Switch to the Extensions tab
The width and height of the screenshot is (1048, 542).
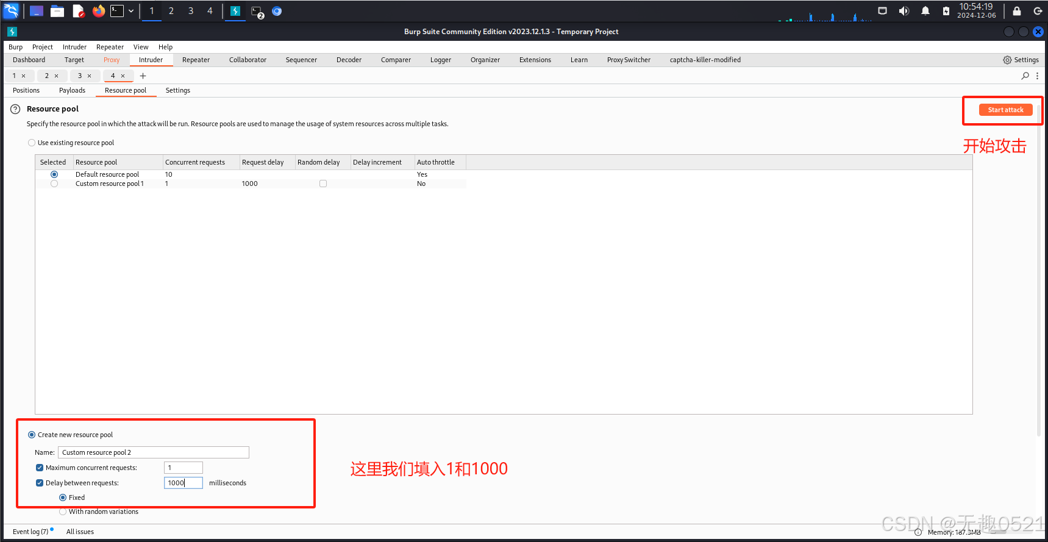(535, 60)
